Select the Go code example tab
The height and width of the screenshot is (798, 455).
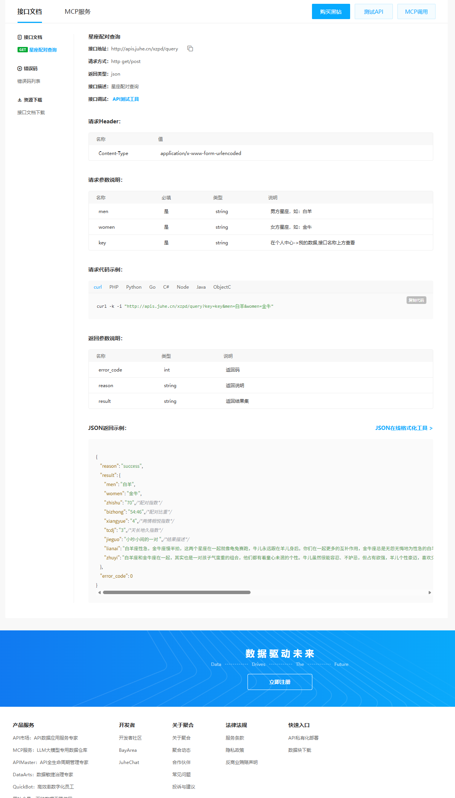[x=152, y=287]
